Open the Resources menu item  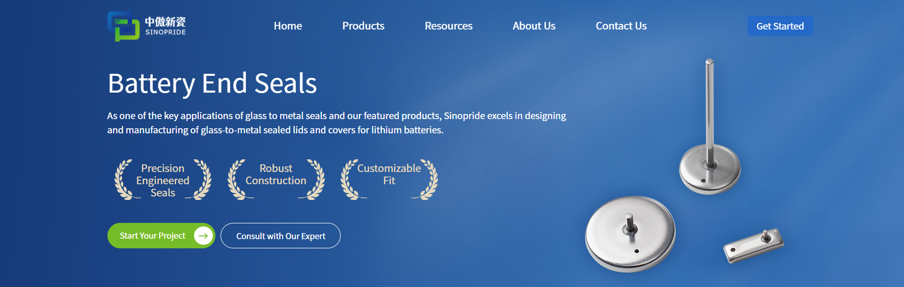coord(448,26)
